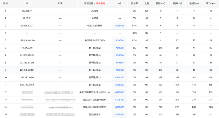Open the AS9808 link for 111.24.3.101
Screen dimensions: 219x118
pos(120,48)
